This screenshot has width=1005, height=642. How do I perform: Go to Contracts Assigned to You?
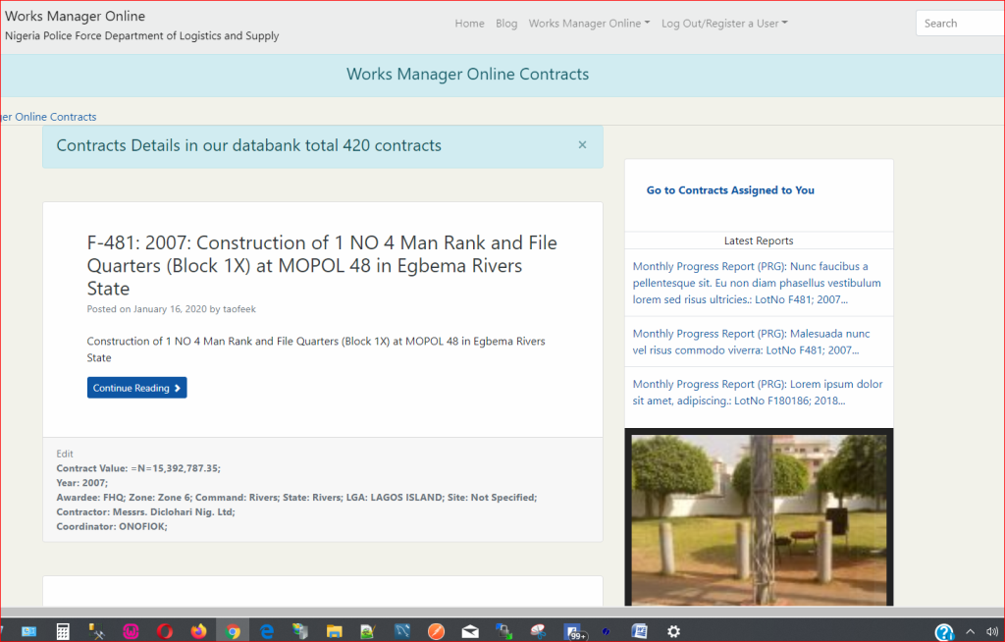click(730, 189)
